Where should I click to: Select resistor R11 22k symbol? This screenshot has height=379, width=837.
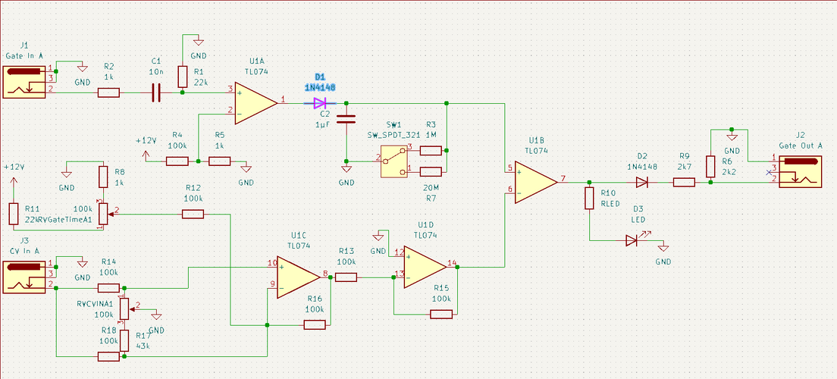(14, 214)
